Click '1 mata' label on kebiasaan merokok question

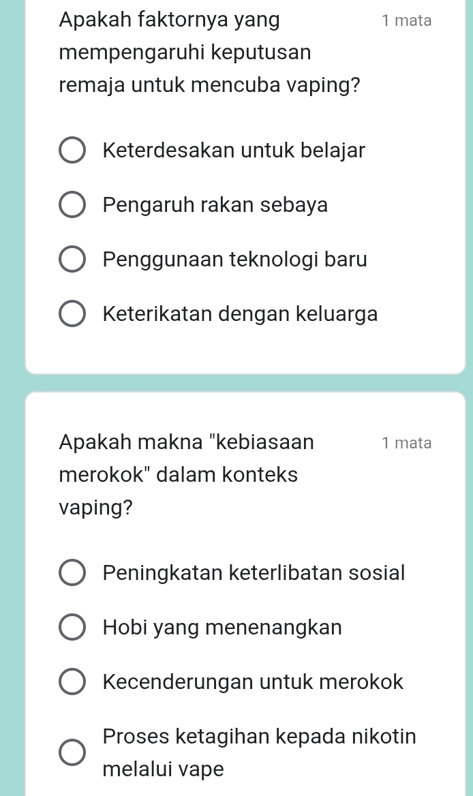(x=407, y=443)
